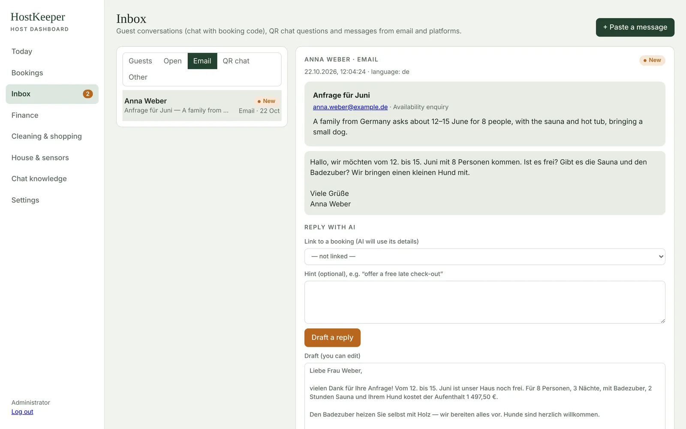Click the Draft a reply button
686x429 pixels.
coord(332,338)
